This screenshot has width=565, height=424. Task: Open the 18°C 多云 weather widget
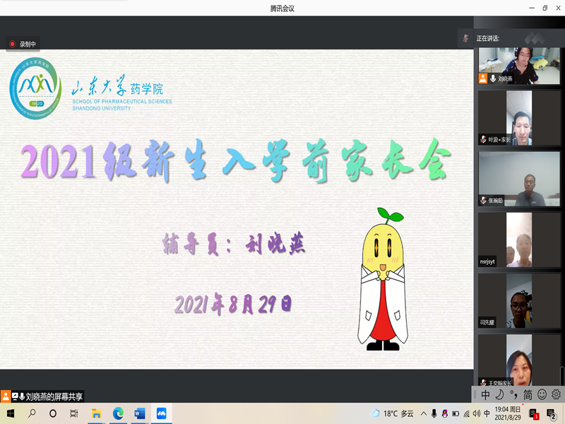392,413
